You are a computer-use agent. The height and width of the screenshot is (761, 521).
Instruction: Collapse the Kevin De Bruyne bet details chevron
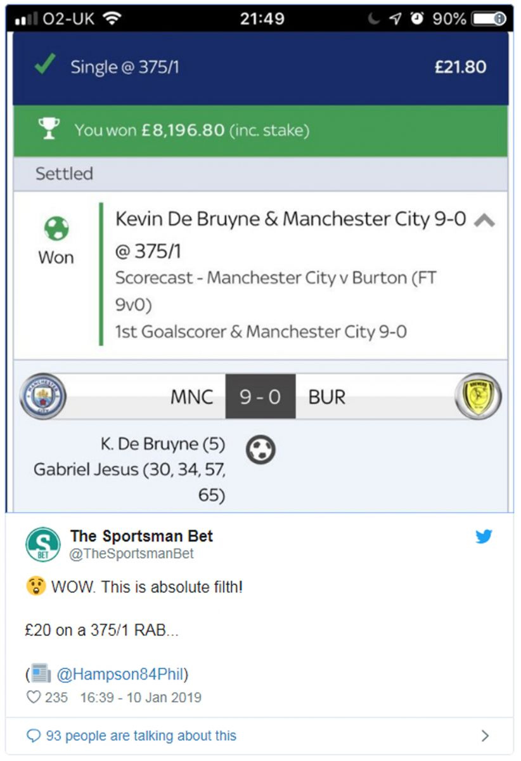click(x=484, y=220)
